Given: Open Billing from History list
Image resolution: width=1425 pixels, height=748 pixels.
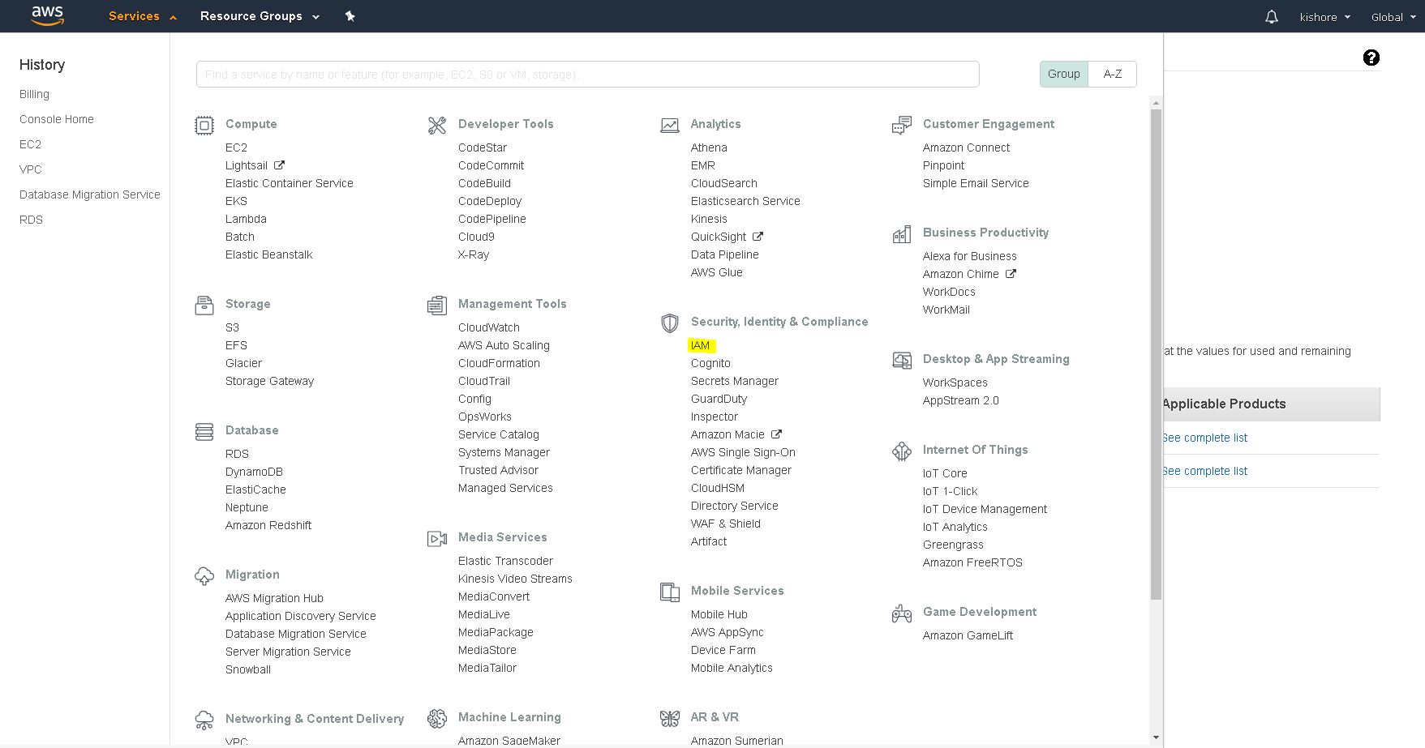Looking at the screenshot, I should point(34,94).
